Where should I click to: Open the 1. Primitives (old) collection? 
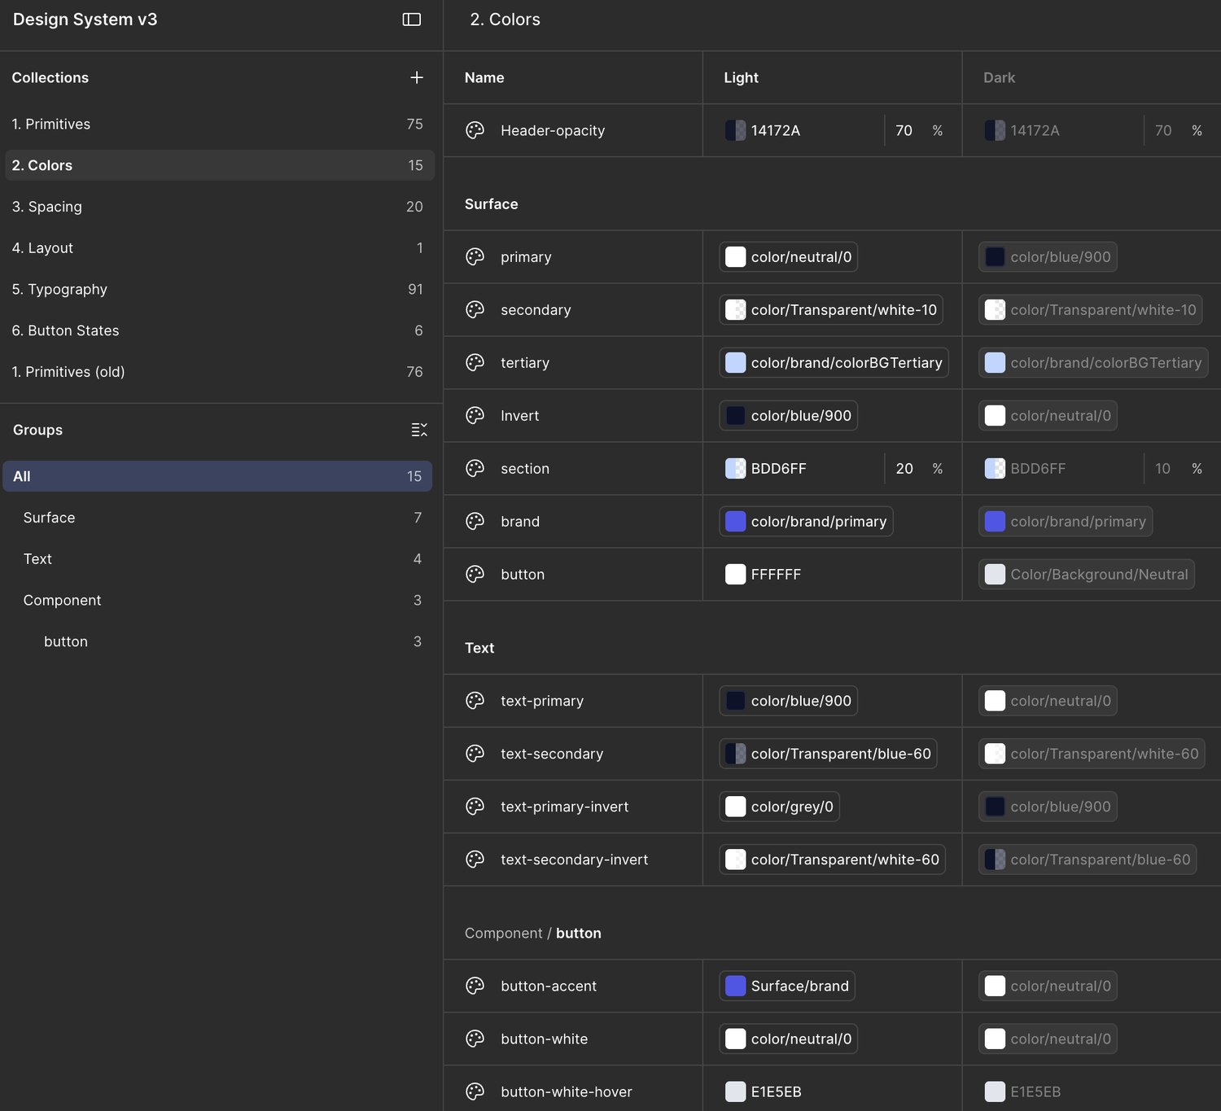(220, 372)
